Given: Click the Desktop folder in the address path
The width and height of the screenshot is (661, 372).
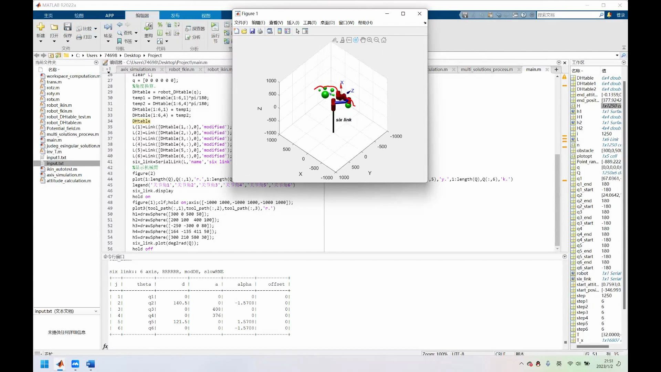Looking at the screenshot, I should coord(132,55).
